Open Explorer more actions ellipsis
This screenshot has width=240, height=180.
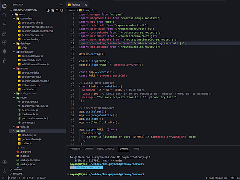[61, 5]
